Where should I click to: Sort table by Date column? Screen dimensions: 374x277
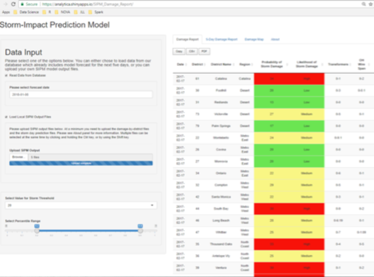tap(181, 64)
